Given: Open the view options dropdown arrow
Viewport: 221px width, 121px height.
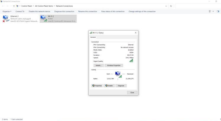Looking at the screenshot, I should point(213,11).
